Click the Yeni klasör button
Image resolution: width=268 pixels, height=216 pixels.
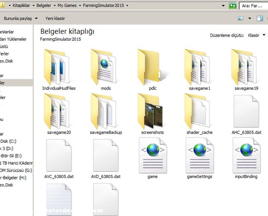(55, 19)
